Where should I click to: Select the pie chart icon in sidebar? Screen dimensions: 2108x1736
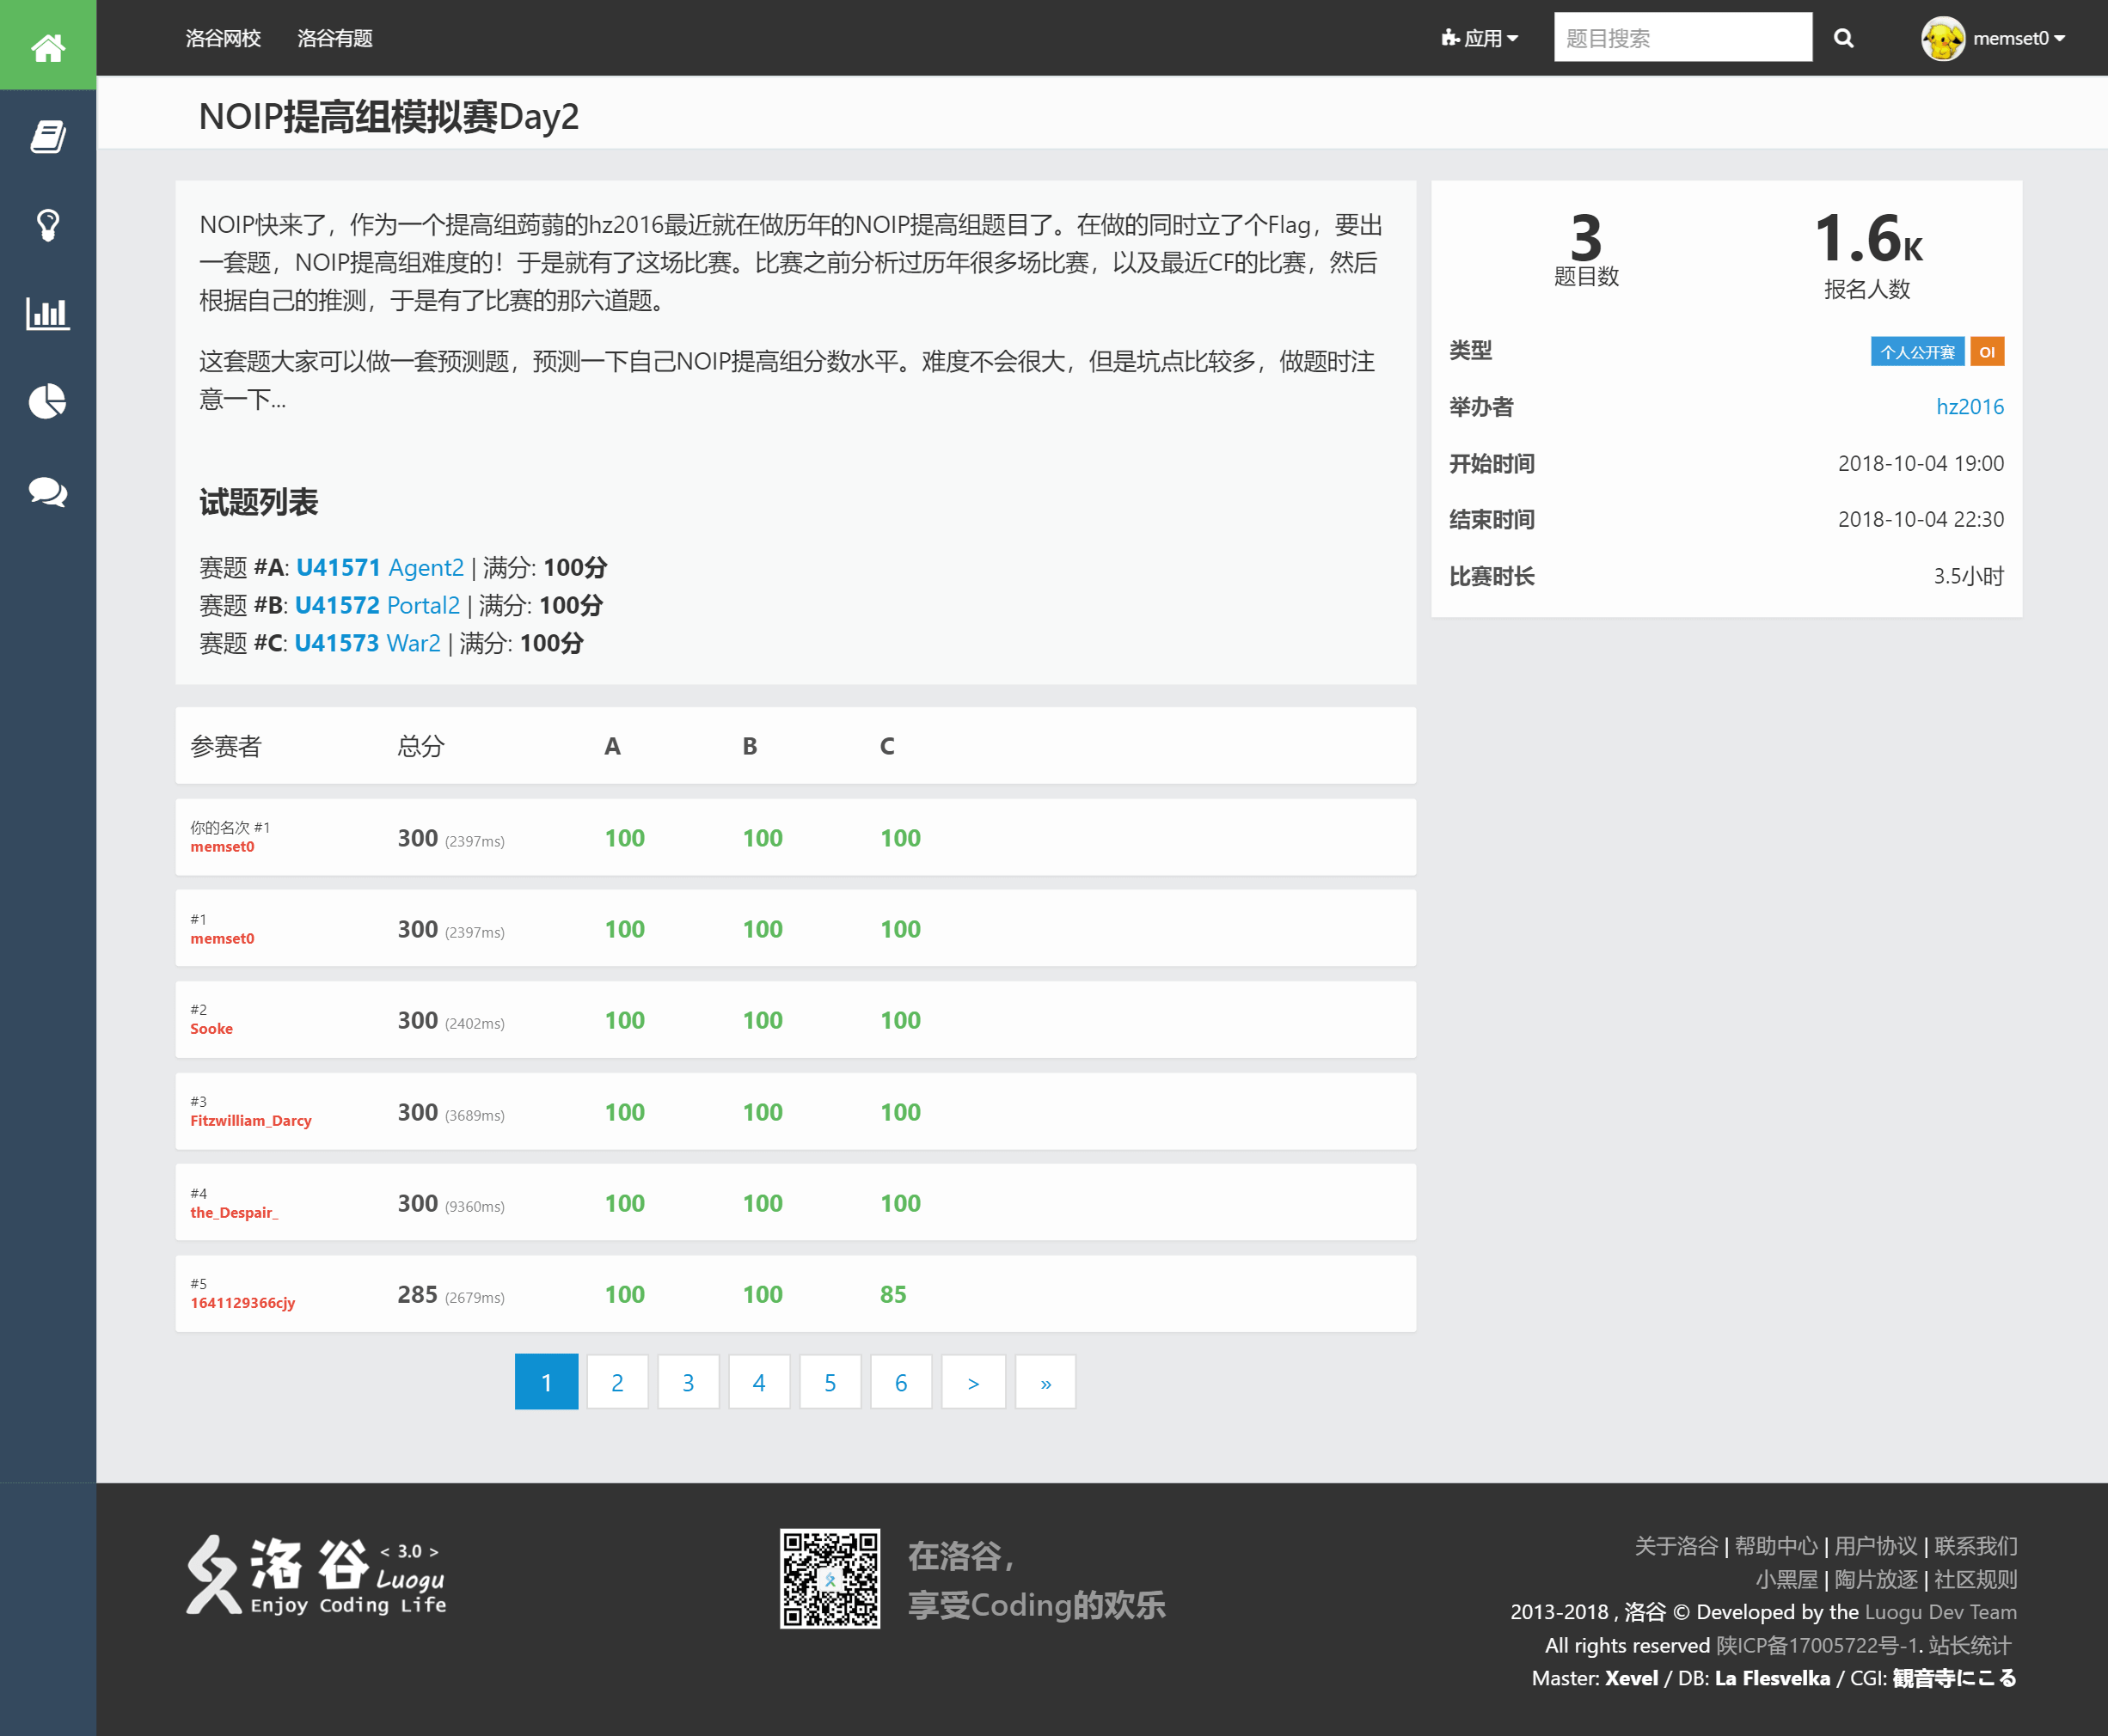pyautogui.click(x=47, y=402)
